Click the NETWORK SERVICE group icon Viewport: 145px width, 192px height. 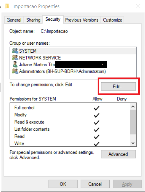15,57
